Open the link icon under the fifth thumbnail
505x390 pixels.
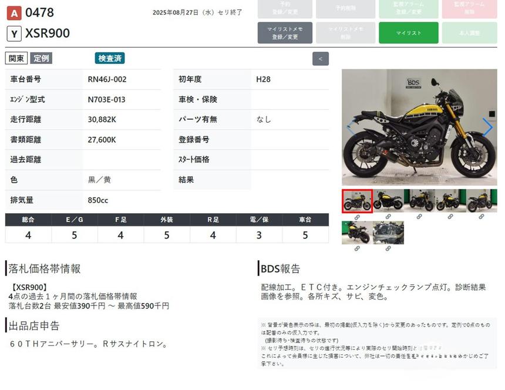tap(482, 217)
